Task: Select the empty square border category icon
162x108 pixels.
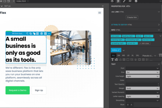Action: pos(128,60)
